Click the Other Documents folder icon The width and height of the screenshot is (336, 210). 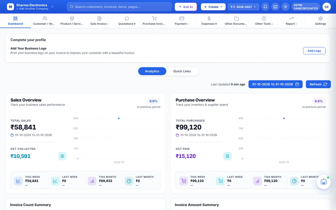[236, 18]
